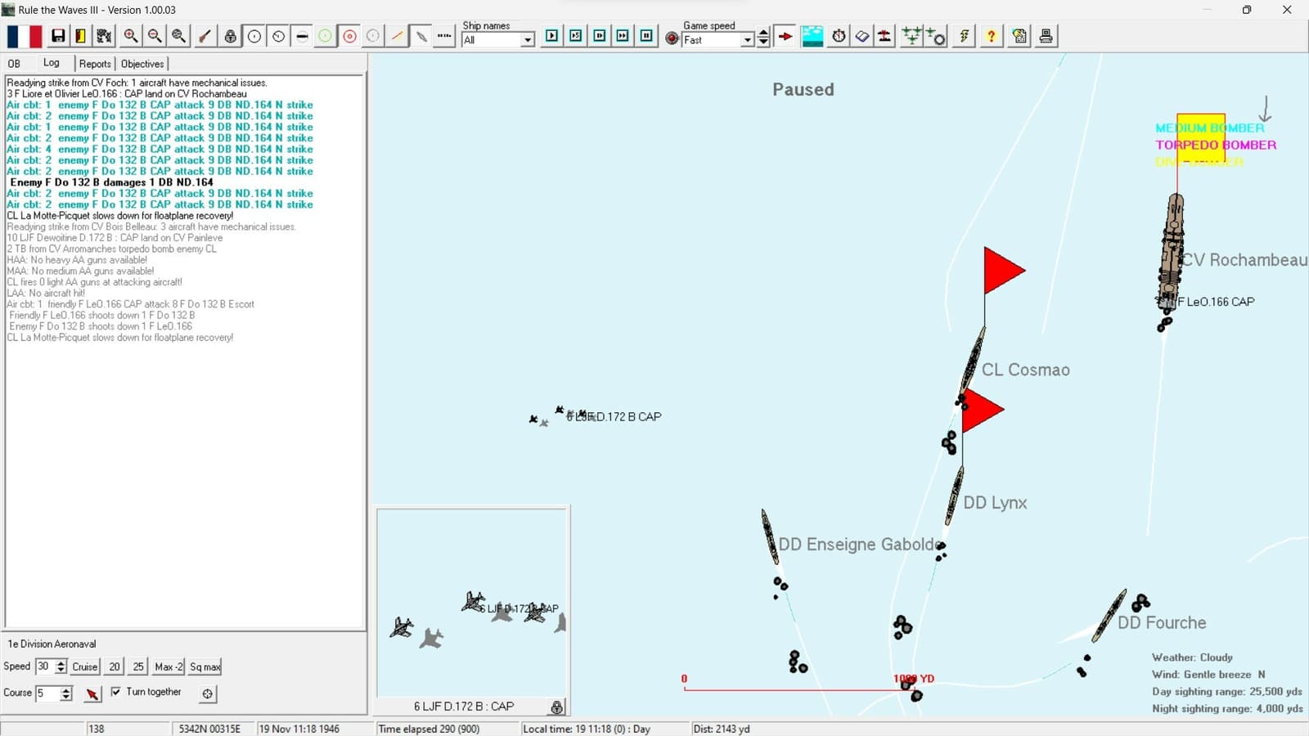Click the aircraft formation icon in the toolbar

click(911, 36)
